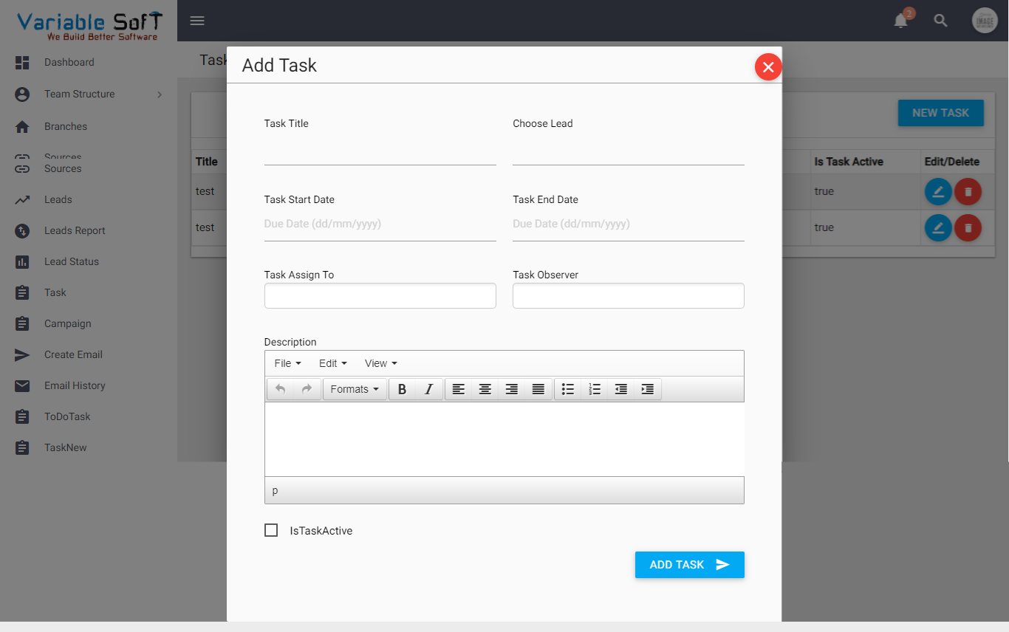Apply italic formatting in the description editor
The width and height of the screenshot is (1009, 632).
pos(428,389)
